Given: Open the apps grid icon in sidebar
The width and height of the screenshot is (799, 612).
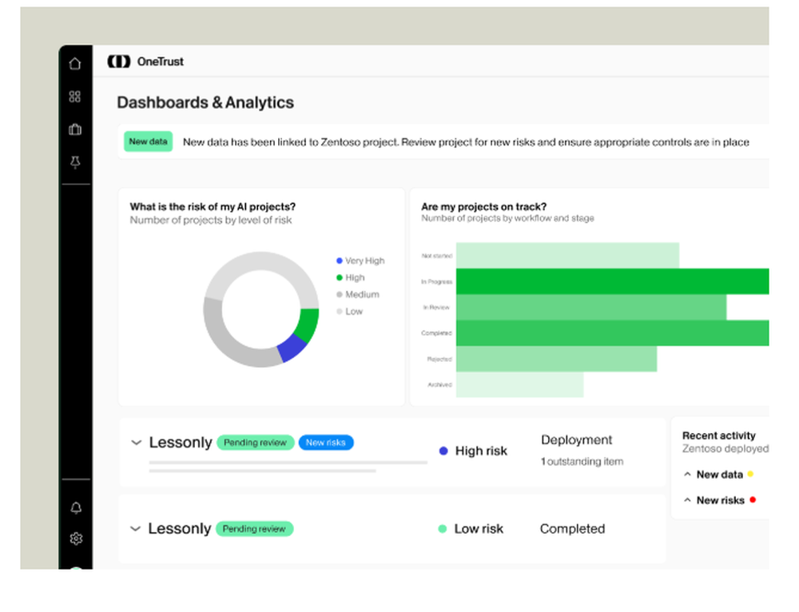Looking at the screenshot, I should coord(75,97).
